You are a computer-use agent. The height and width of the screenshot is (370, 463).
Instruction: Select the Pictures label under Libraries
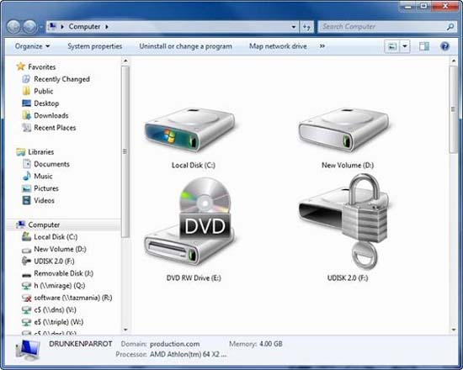(x=46, y=188)
